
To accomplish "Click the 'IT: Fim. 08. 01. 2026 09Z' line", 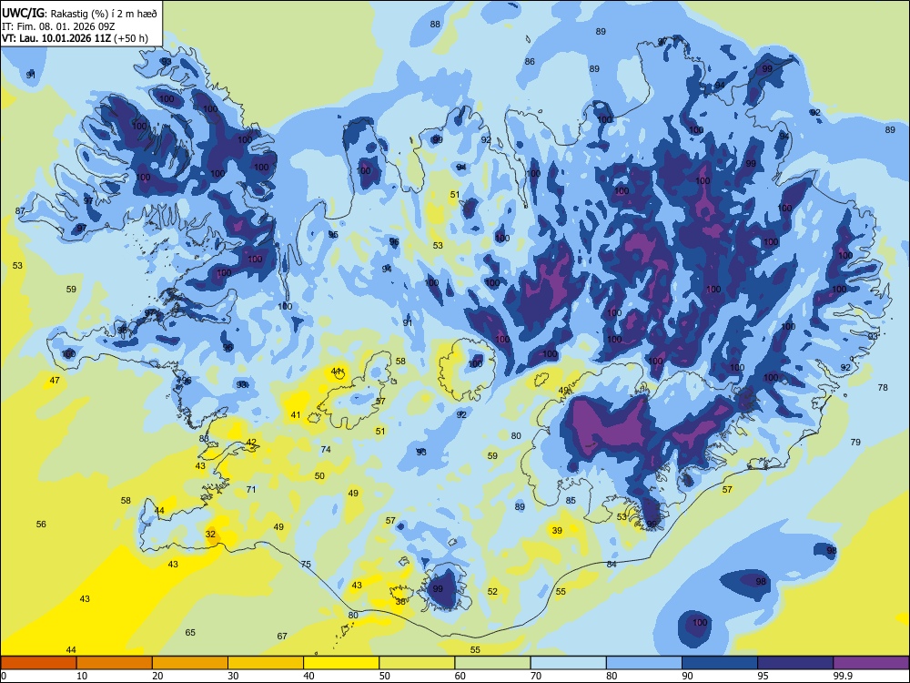I will 58,26.
